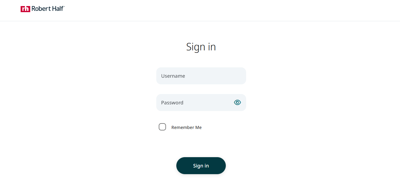Click the Sign in page heading
The height and width of the screenshot is (179, 400).
201,47
